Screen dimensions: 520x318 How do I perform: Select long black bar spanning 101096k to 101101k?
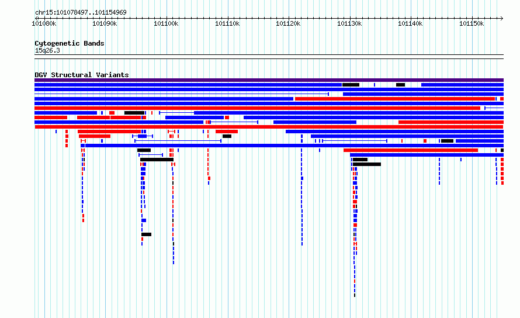pyautogui.click(x=157, y=160)
